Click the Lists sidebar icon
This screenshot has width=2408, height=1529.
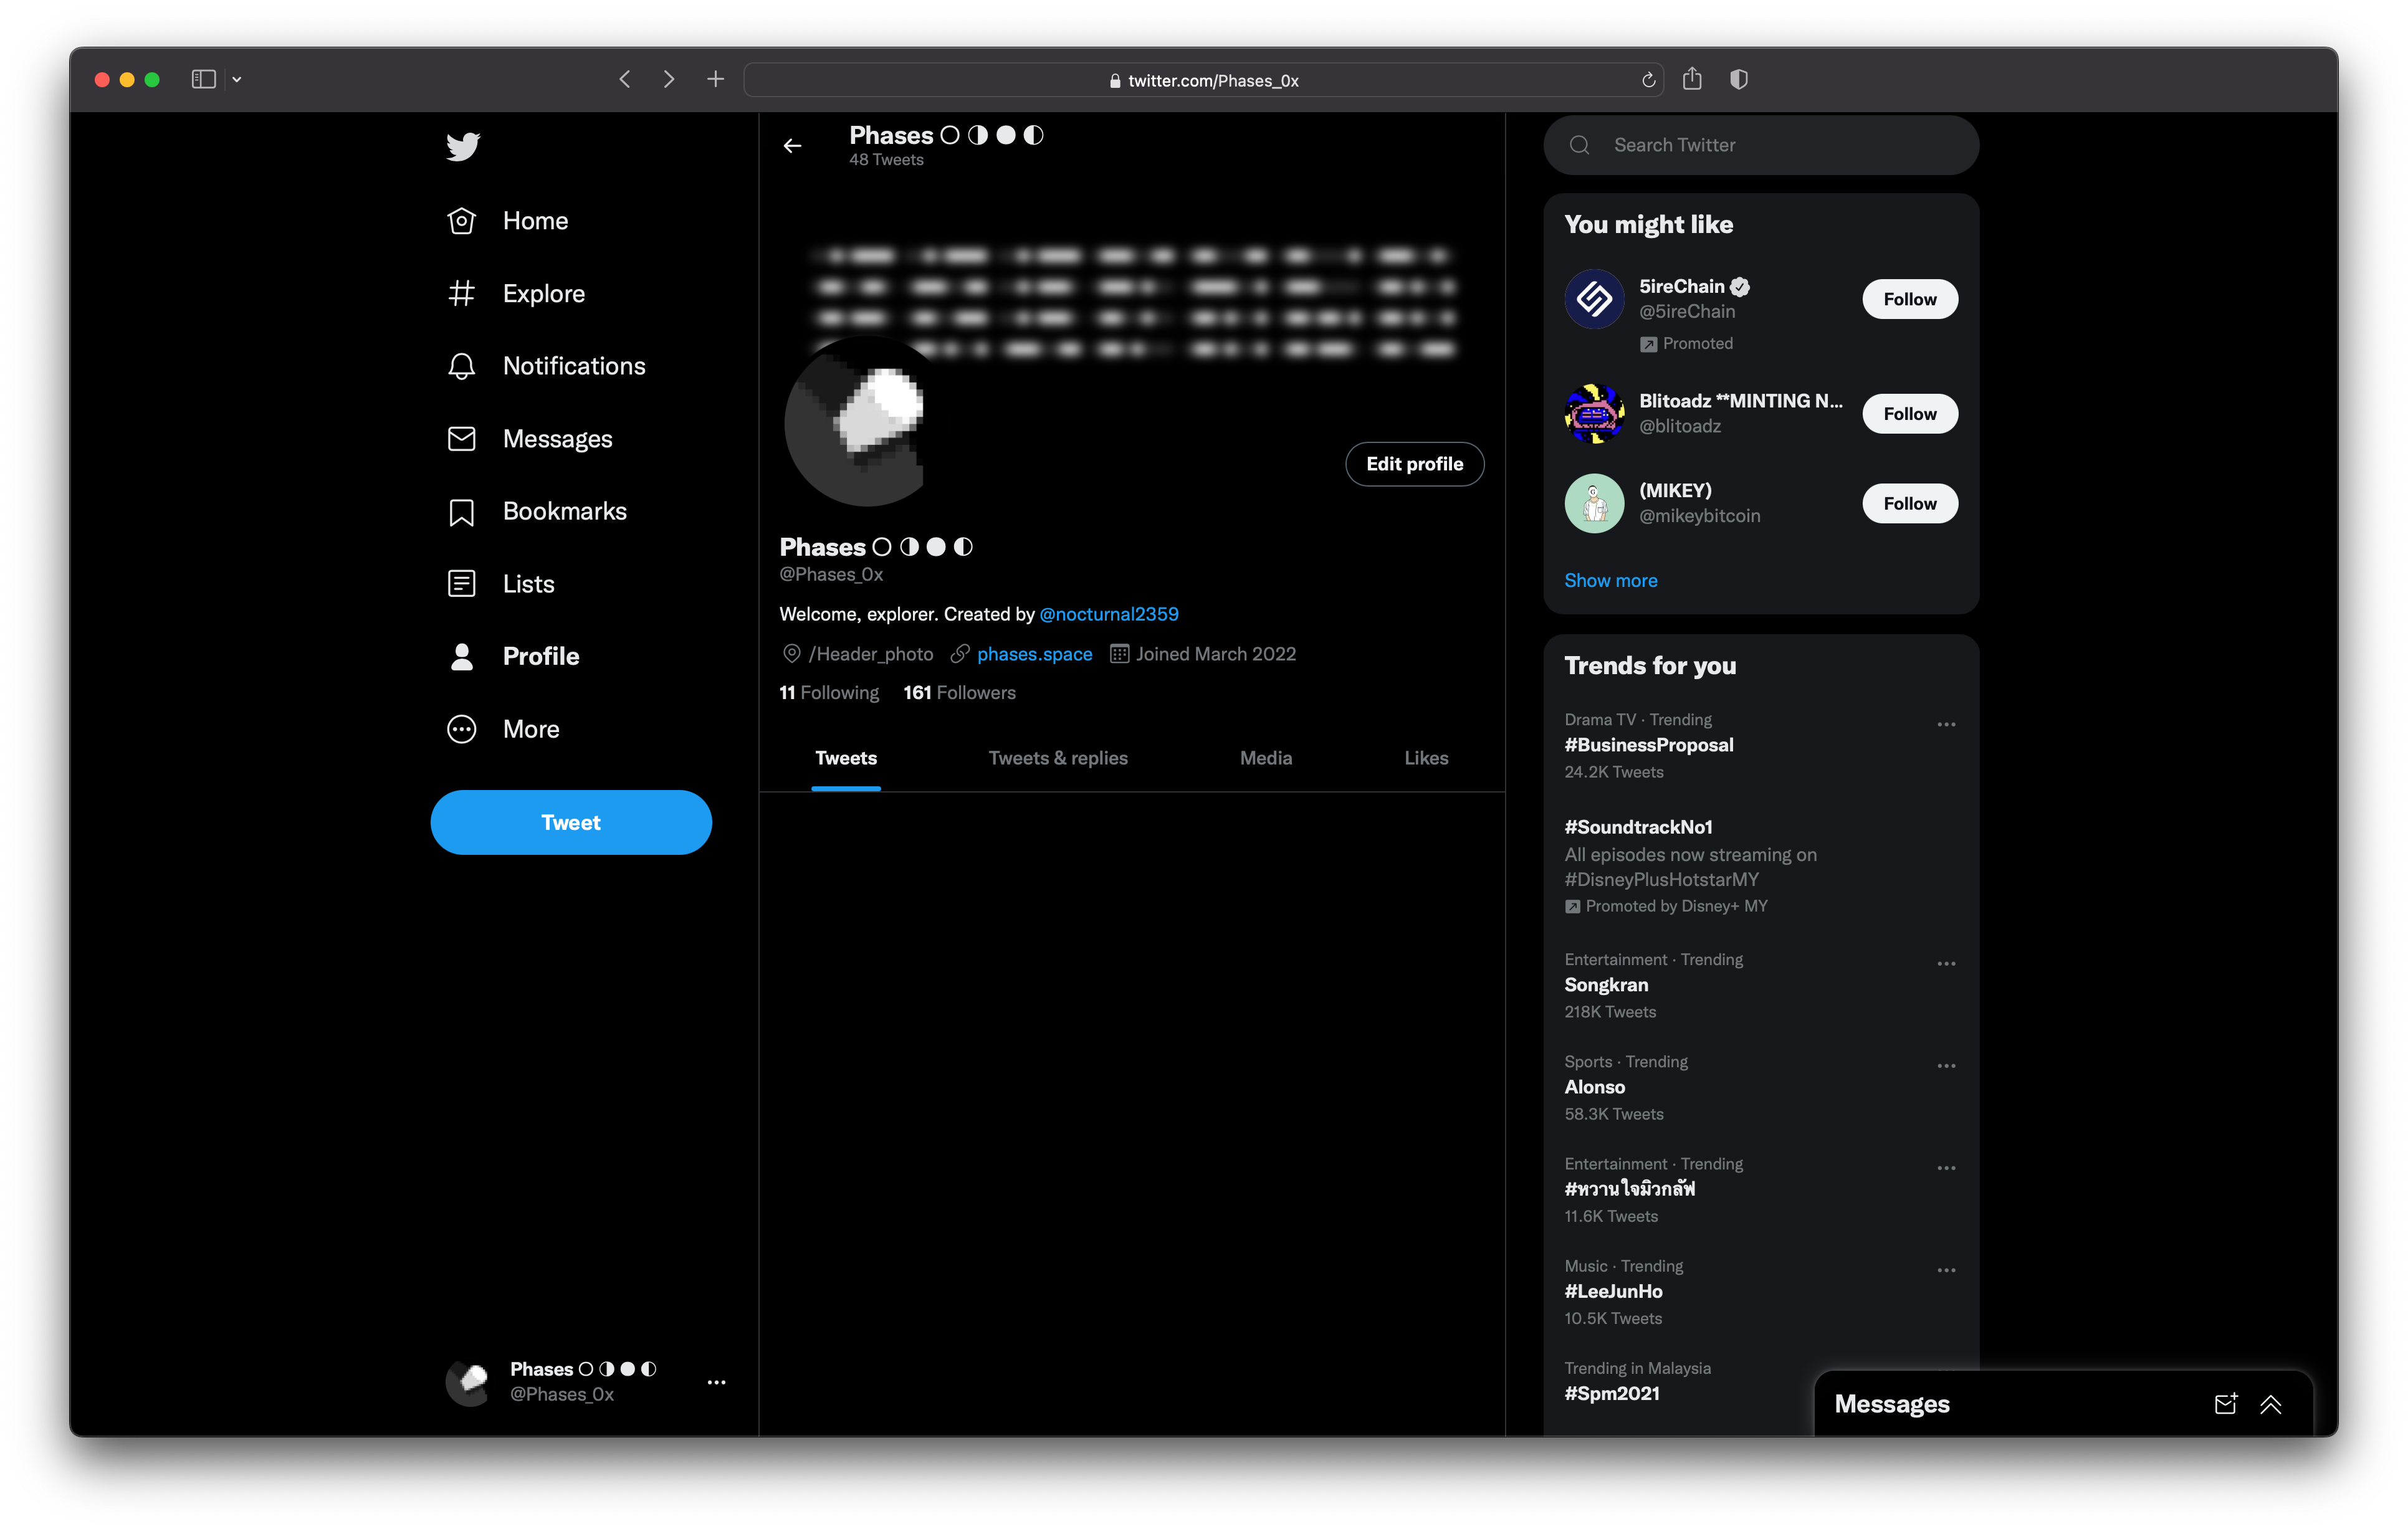coord(461,583)
